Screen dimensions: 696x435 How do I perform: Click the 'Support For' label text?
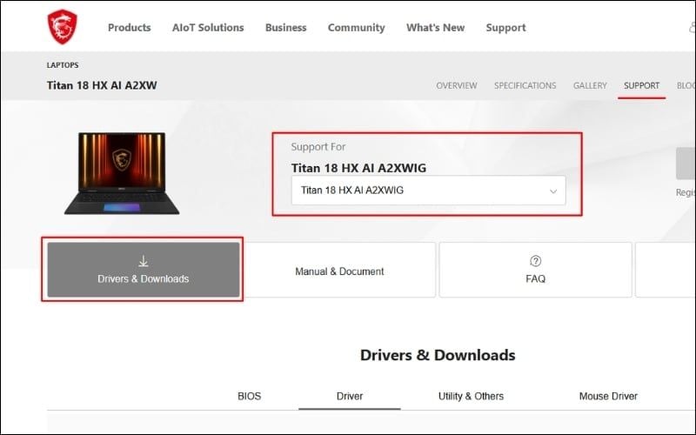click(318, 147)
